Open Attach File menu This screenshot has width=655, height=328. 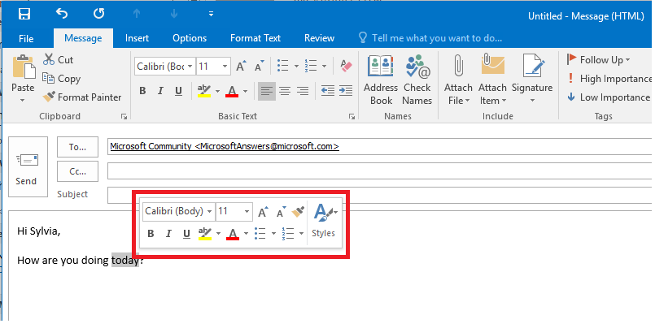tap(458, 80)
